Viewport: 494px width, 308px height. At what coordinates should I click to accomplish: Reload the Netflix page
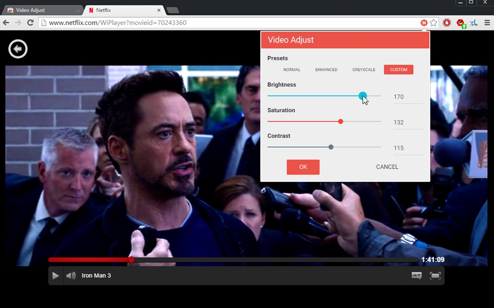coord(30,23)
